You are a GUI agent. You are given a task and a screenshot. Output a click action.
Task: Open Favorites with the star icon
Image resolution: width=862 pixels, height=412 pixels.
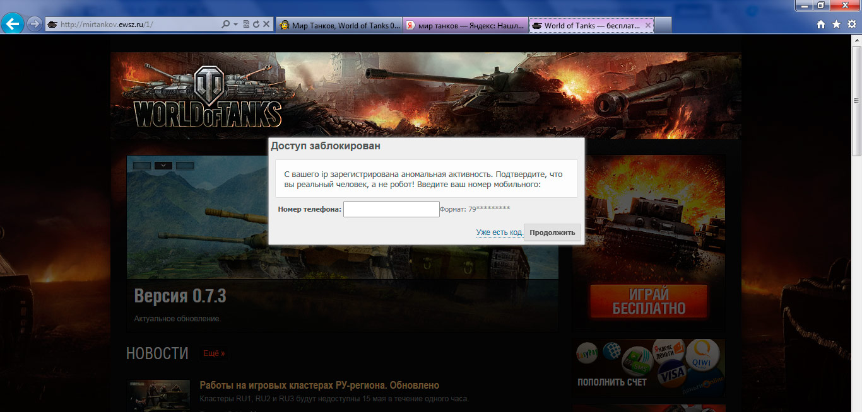836,25
